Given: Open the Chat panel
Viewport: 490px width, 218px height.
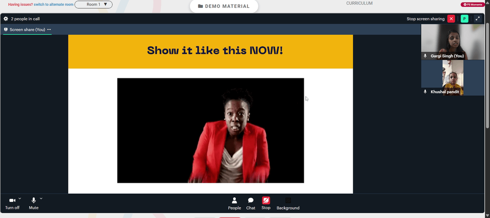Looking at the screenshot, I should pos(250,204).
